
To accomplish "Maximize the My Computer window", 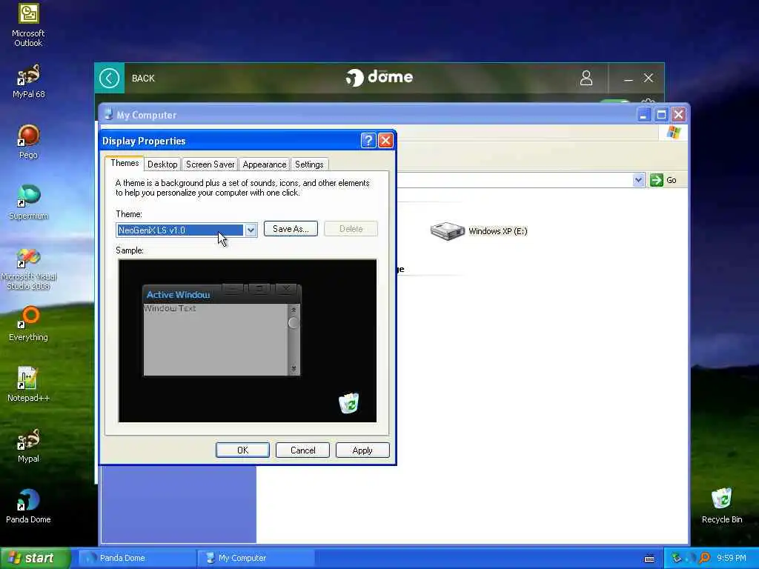I will pos(661,115).
